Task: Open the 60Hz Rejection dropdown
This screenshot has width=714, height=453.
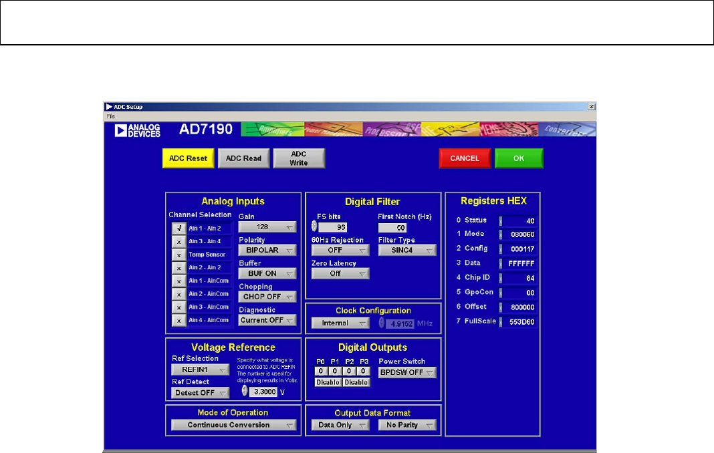Action: click(340, 250)
